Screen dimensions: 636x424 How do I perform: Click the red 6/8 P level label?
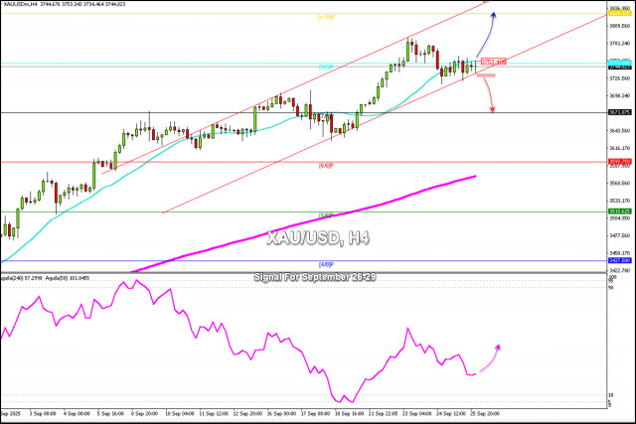pos(326,166)
